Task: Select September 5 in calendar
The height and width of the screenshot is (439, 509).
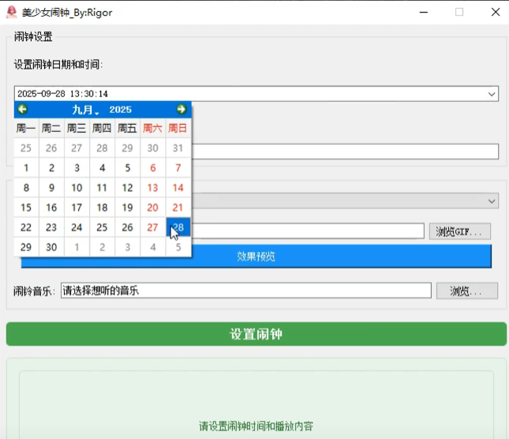Action: click(127, 168)
